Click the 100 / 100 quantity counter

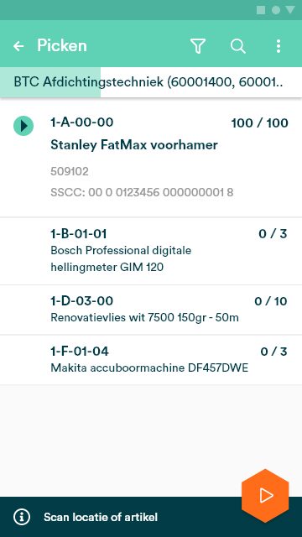259,123
